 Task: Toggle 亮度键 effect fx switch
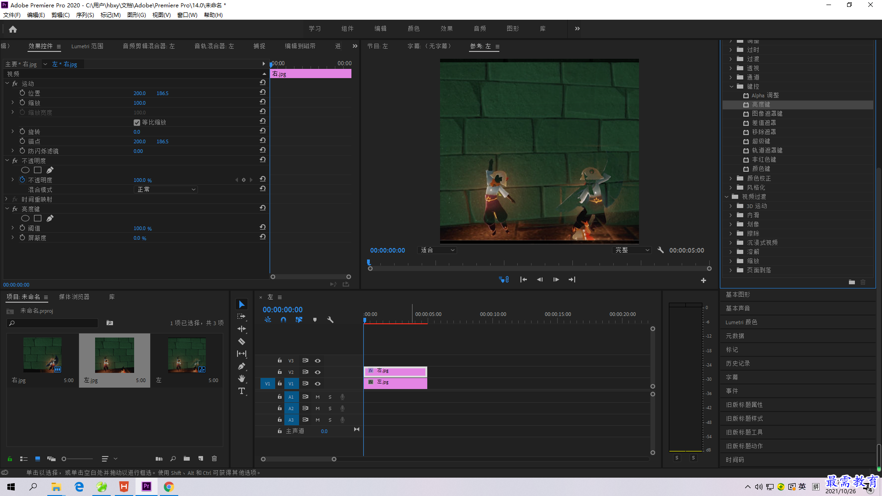15,209
